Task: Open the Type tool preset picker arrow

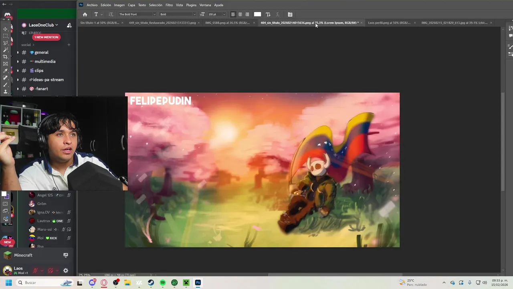Action: (x=102, y=14)
